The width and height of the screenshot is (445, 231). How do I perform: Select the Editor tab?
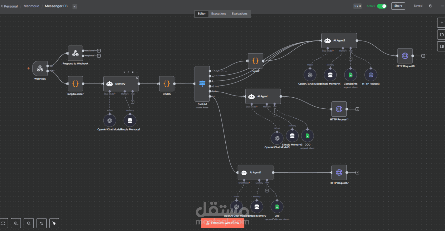tap(202, 14)
